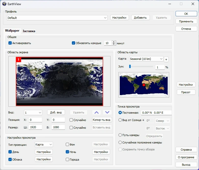This screenshot has width=199, height=170.
Task: Click the coordinates field 0.00° N 0.00° E
Action: point(156,113)
